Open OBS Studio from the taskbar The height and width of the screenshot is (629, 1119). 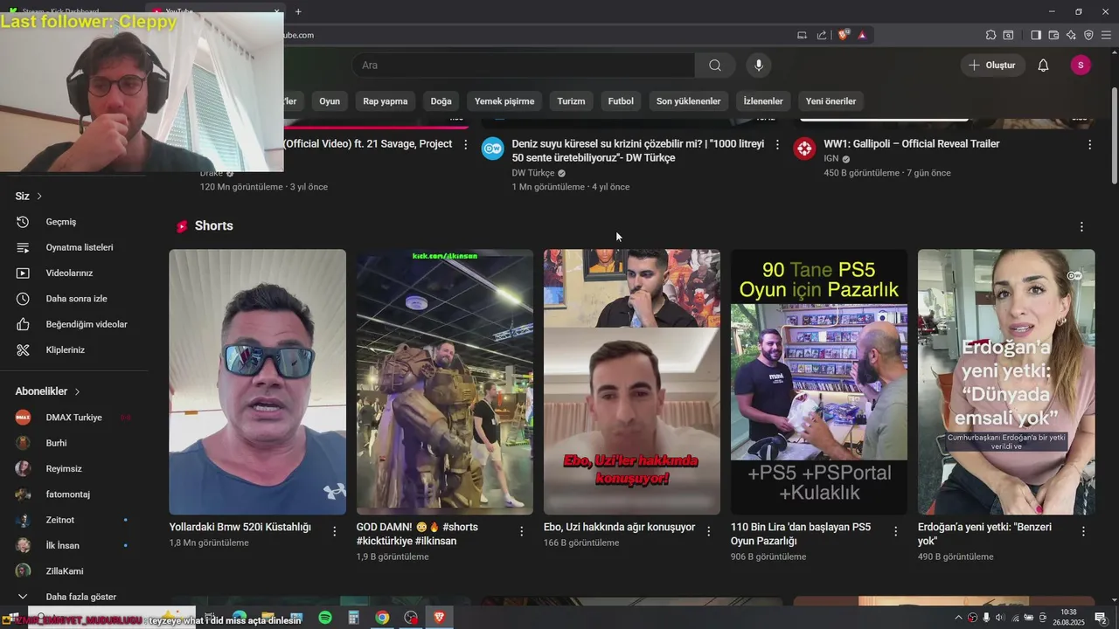click(x=411, y=618)
